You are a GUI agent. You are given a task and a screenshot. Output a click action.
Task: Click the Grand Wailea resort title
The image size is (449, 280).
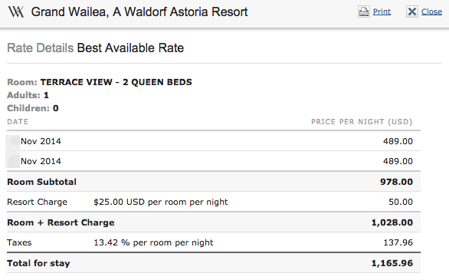pos(139,12)
